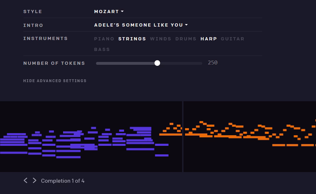Click the right end of the tokens slider track
Viewport: 316px width, 194px height.
point(201,63)
